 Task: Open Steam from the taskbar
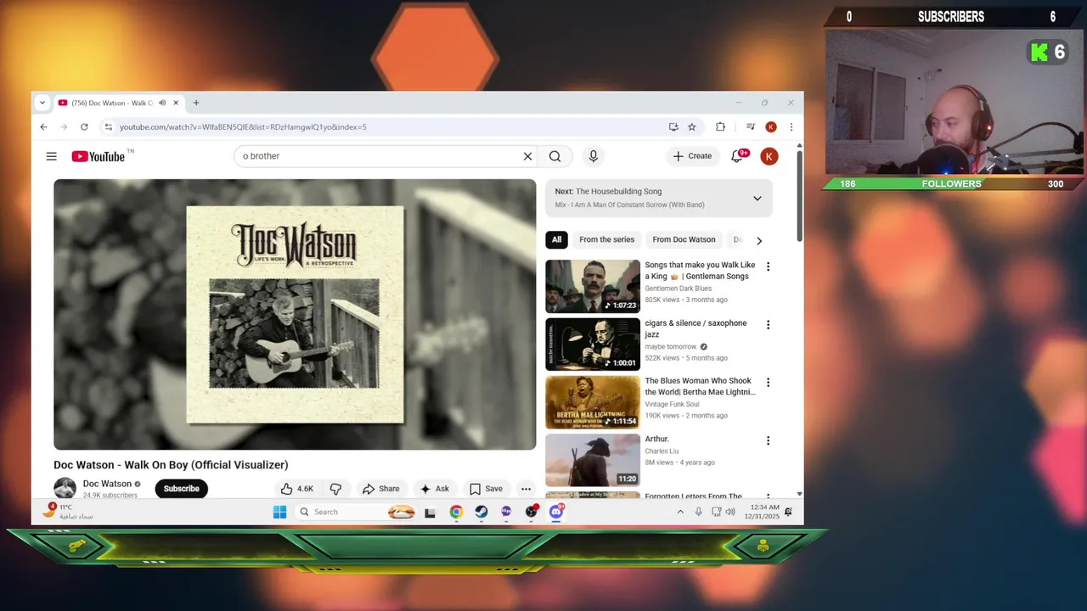(x=482, y=512)
